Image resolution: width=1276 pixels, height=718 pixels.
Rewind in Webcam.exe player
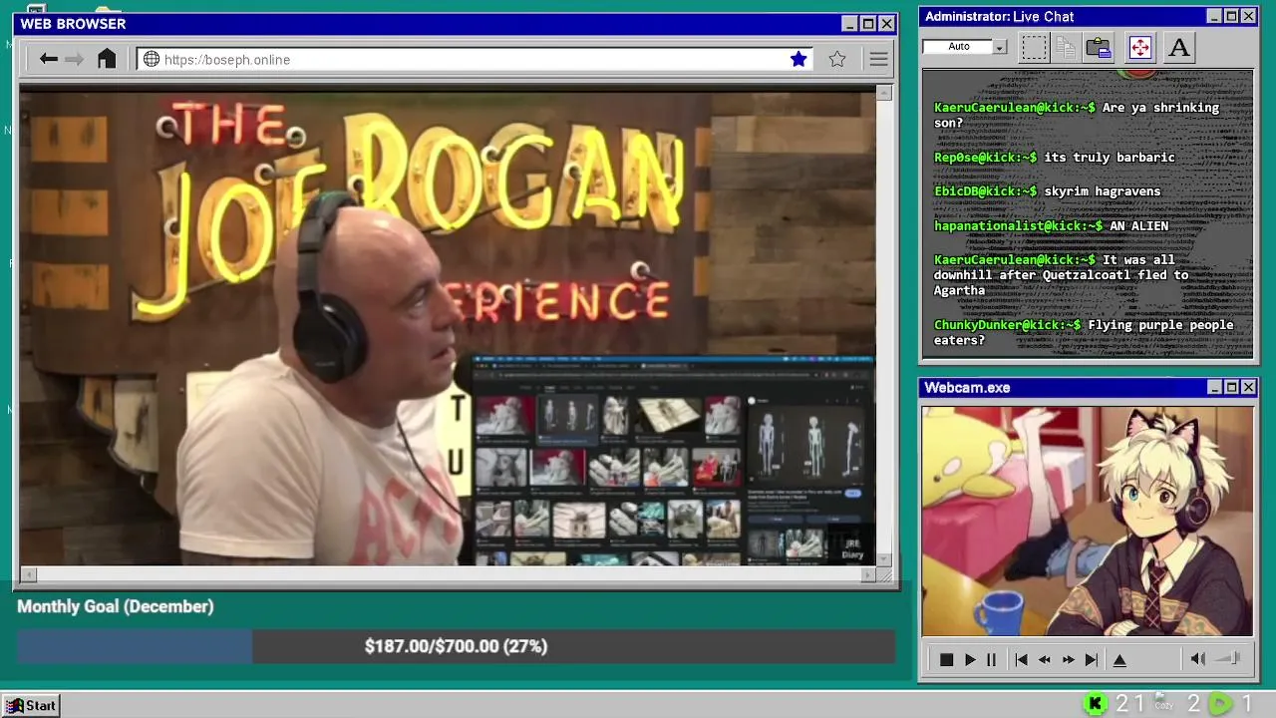(x=1045, y=659)
